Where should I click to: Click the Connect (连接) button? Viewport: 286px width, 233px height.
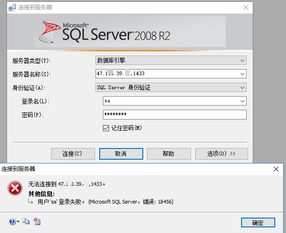coord(73,154)
